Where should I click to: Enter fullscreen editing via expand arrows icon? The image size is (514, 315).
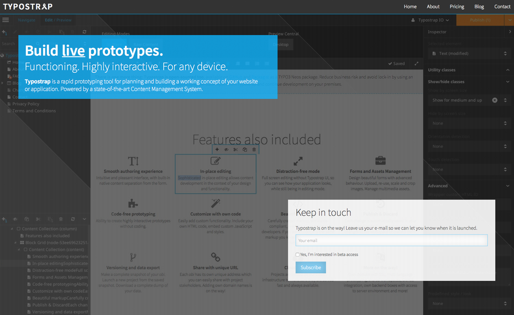[x=416, y=63]
